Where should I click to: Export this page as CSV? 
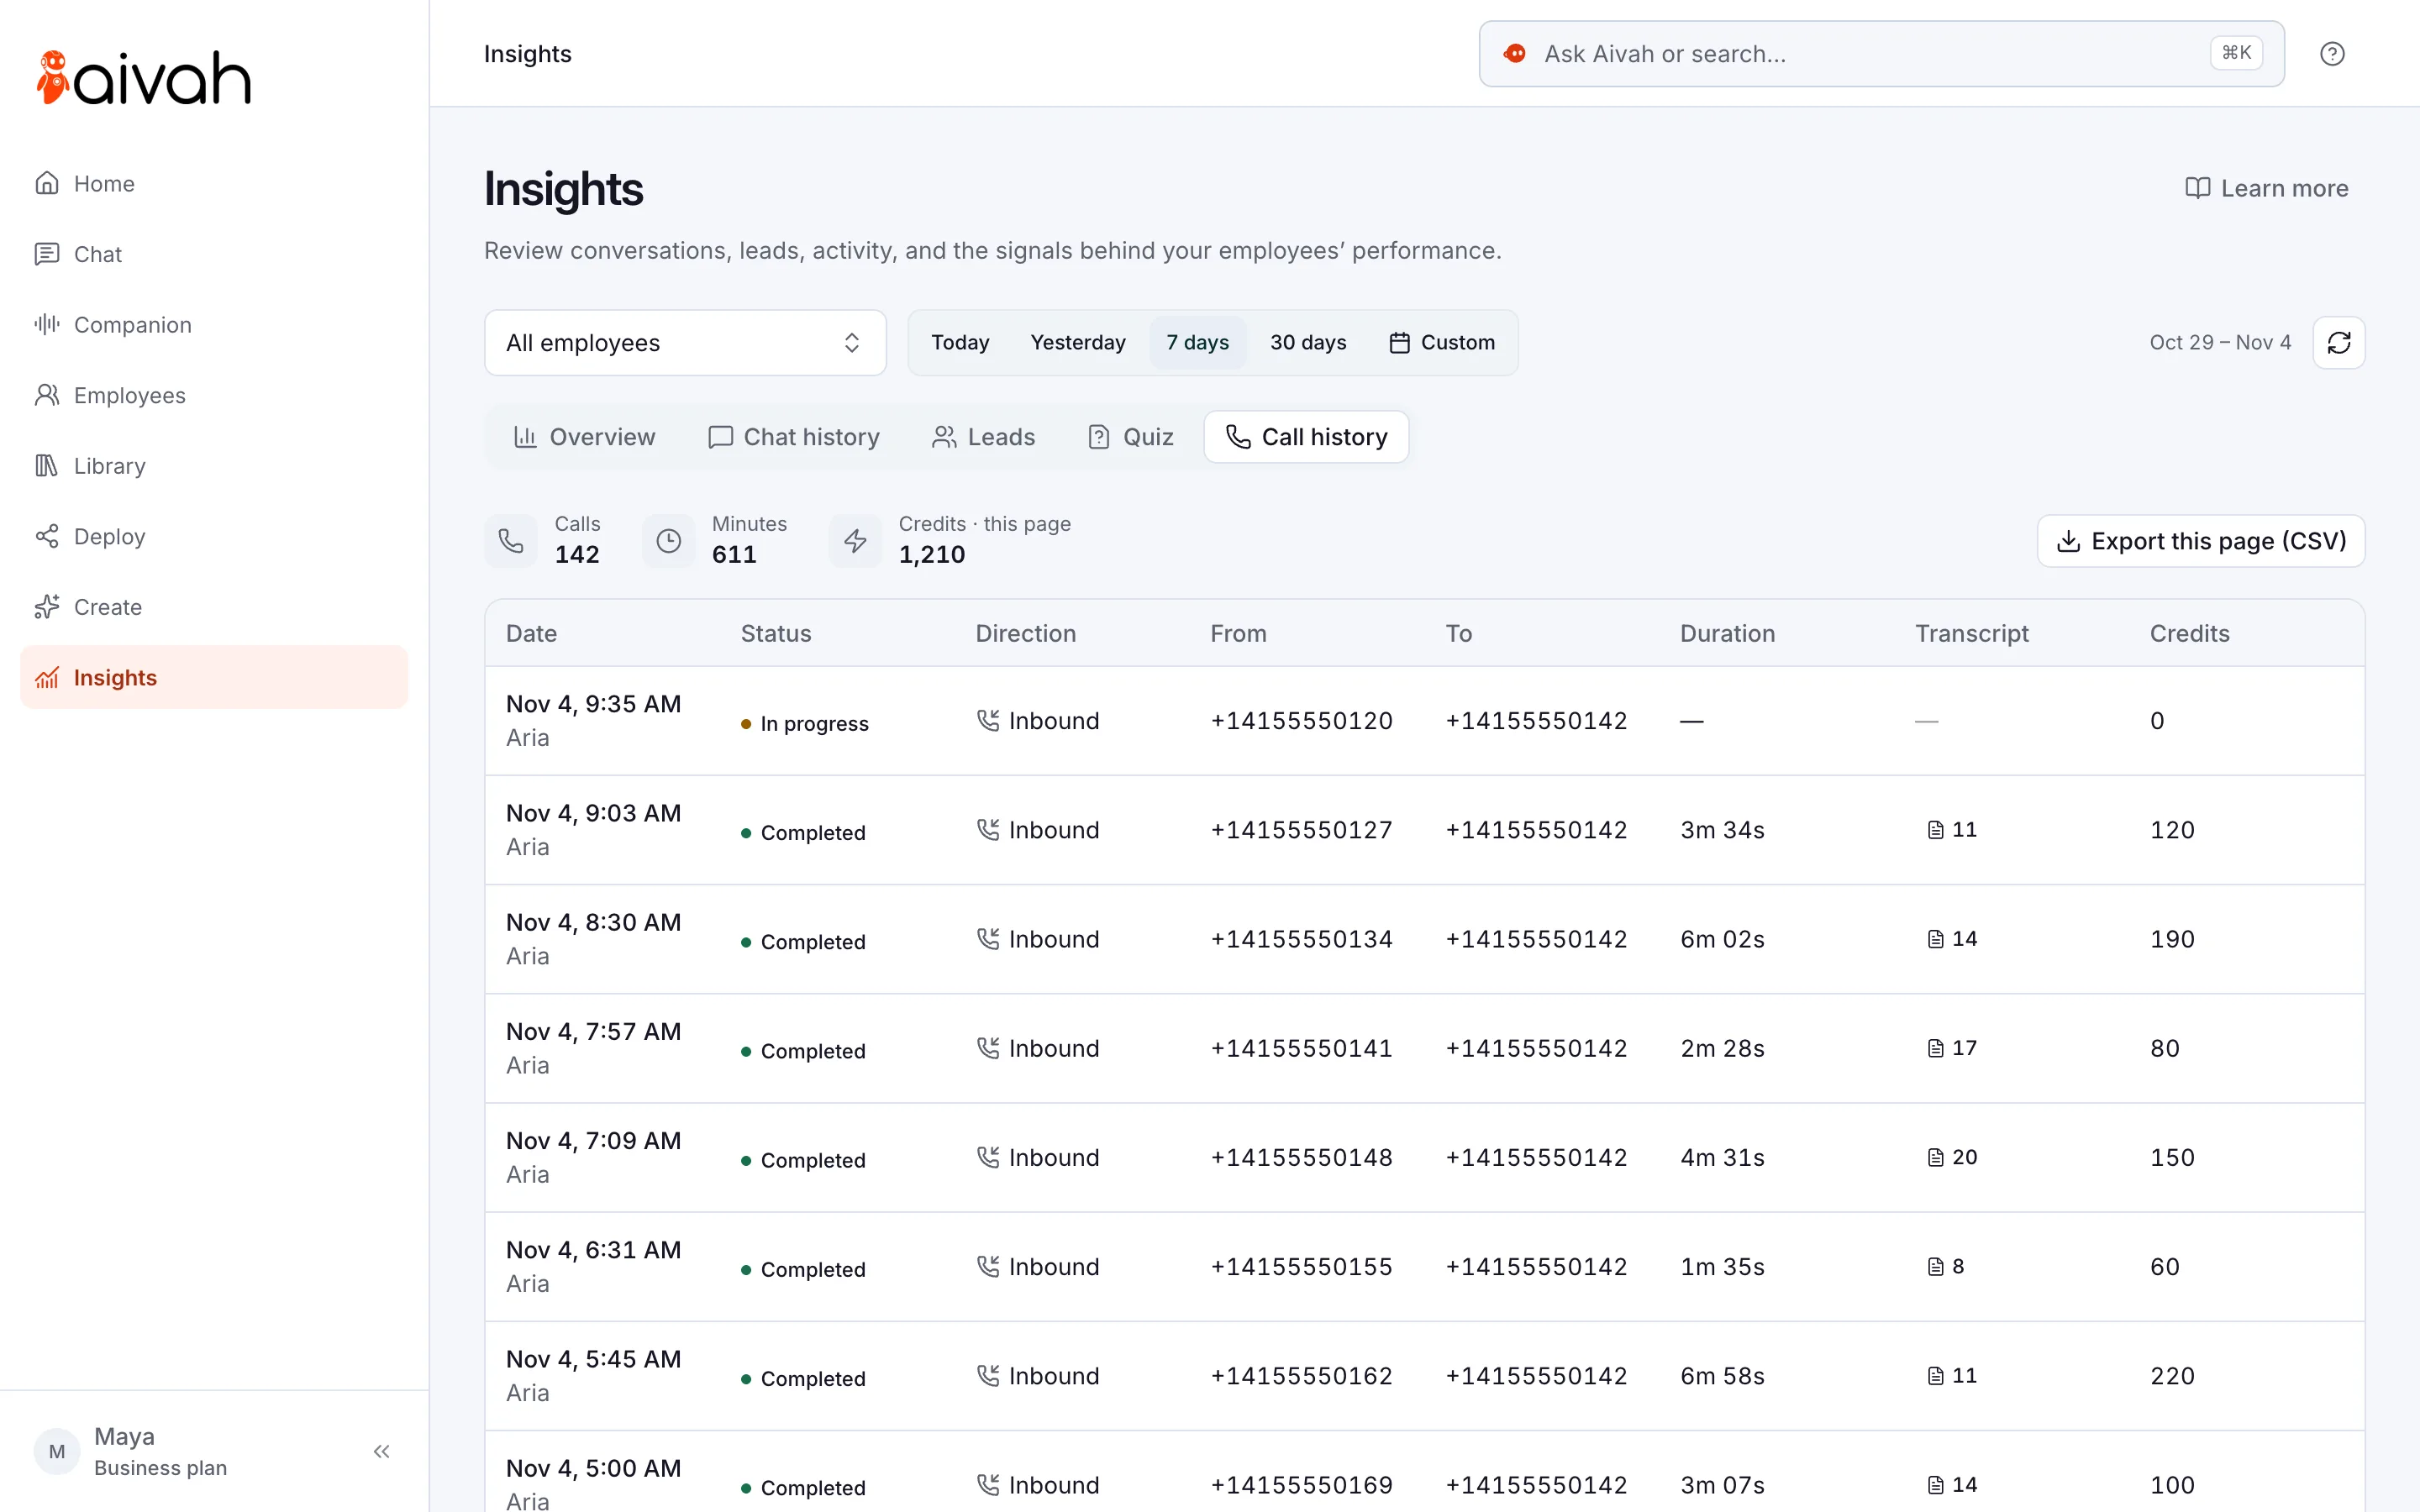point(2201,541)
